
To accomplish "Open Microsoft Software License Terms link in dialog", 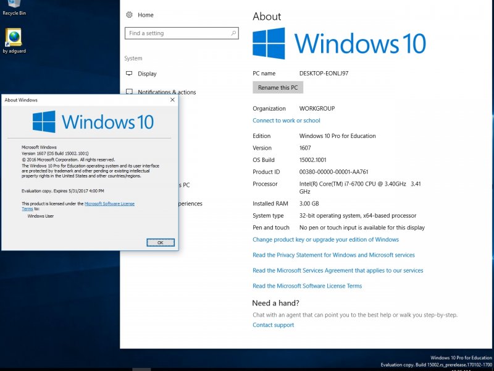I will tap(109, 204).
